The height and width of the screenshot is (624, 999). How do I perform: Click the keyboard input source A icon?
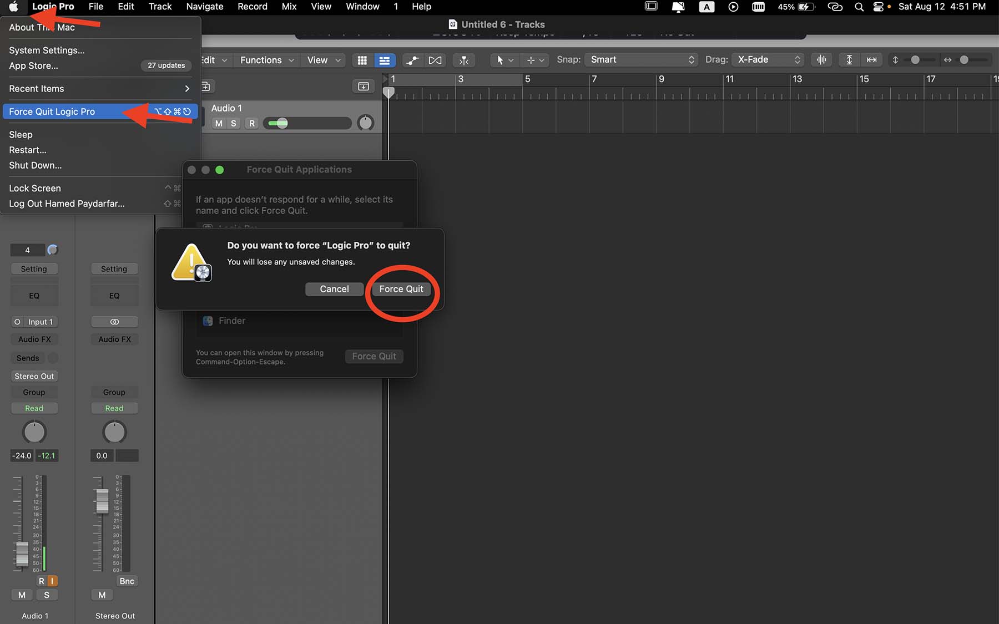(707, 7)
